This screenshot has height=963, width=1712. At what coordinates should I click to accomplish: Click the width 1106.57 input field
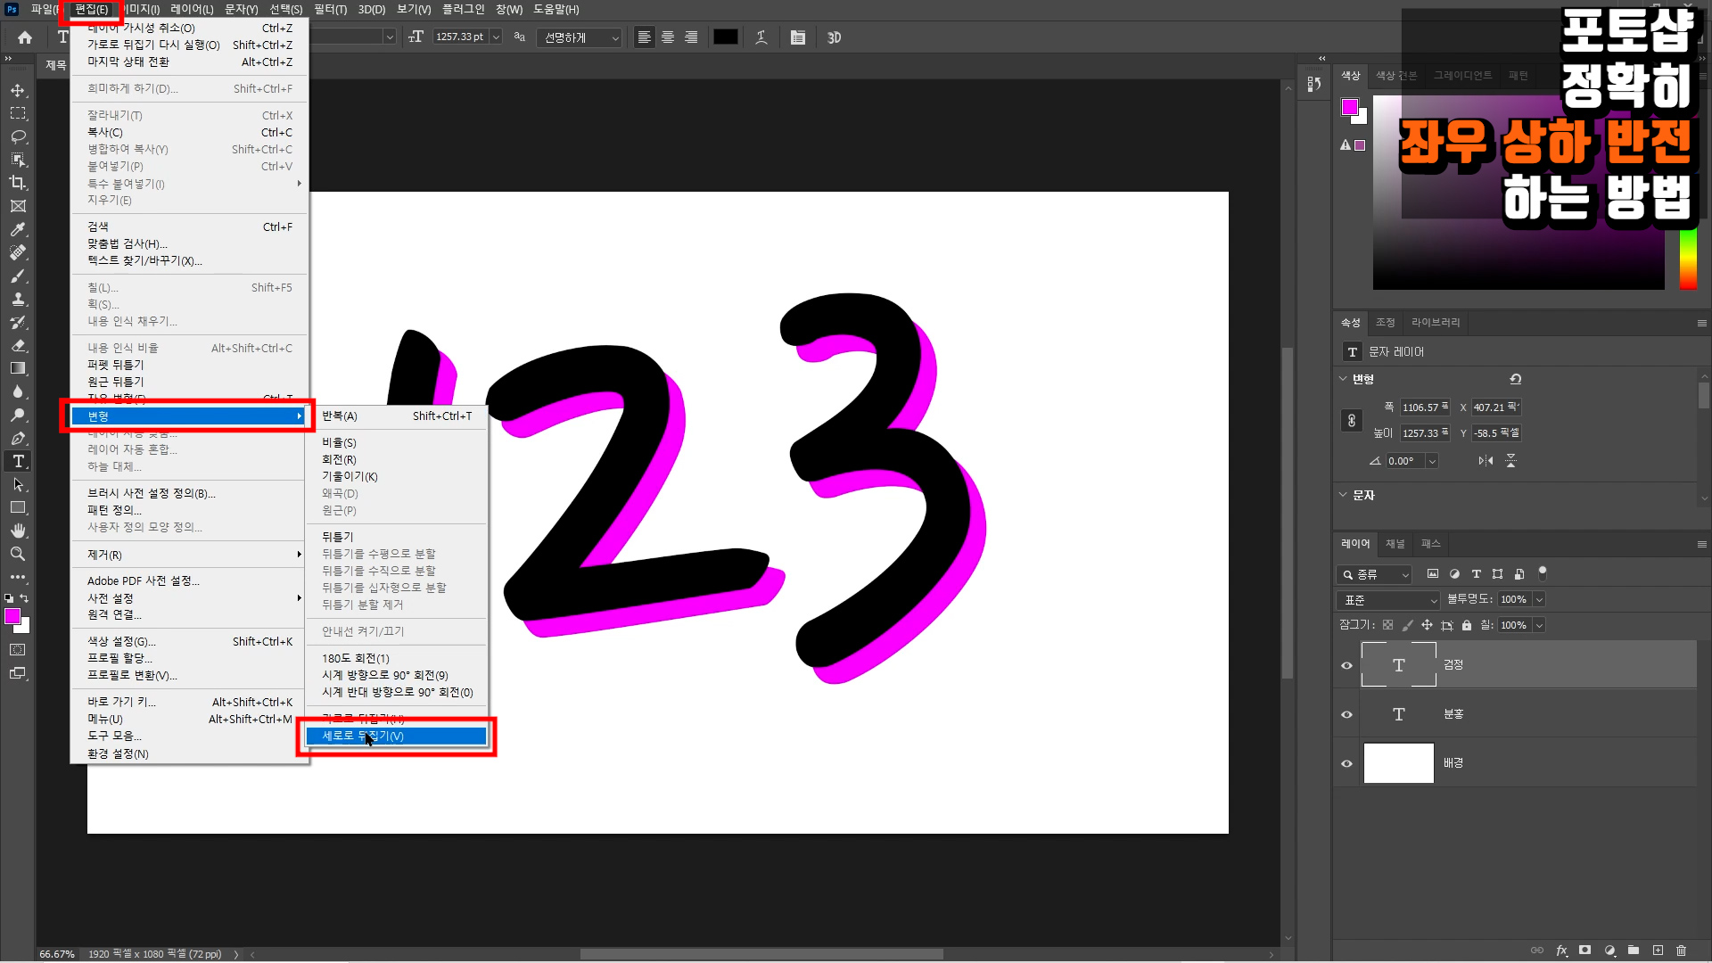pos(1423,407)
